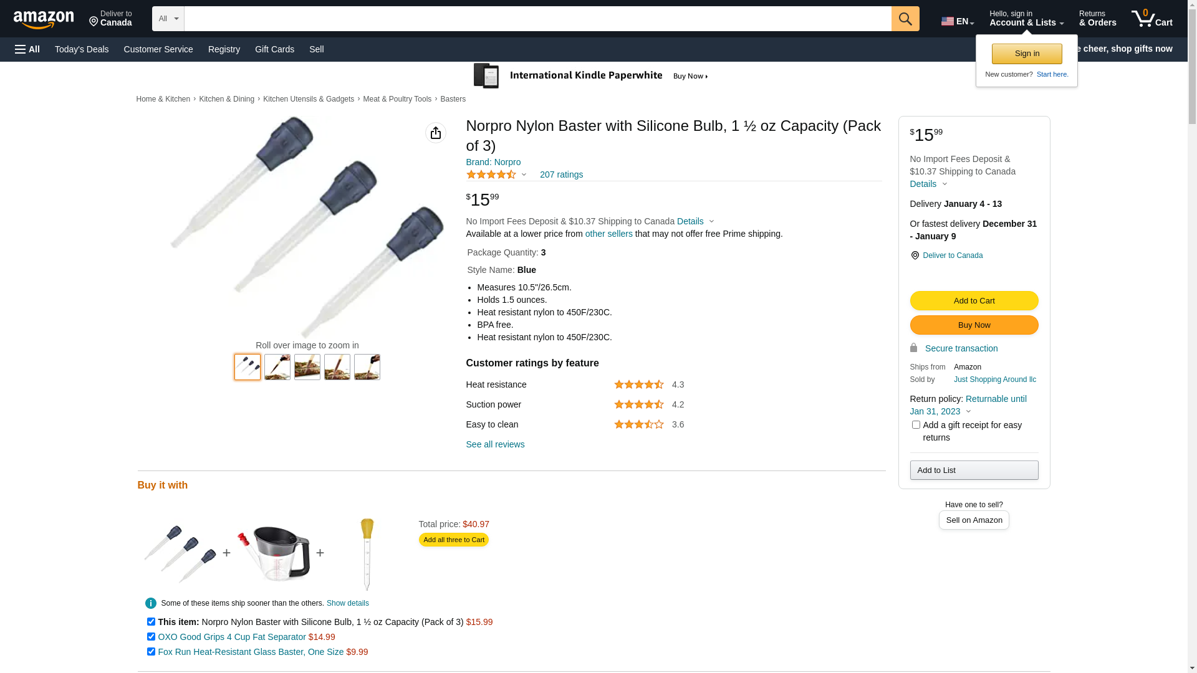Click the search magnifier button

pyautogui.click(x=905, y=19)
